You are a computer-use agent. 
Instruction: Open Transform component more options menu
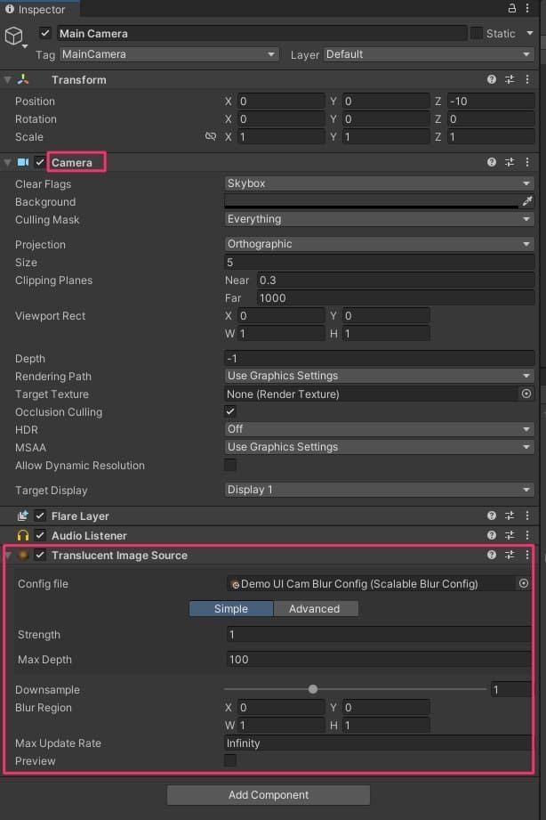(x=527, y=79)
